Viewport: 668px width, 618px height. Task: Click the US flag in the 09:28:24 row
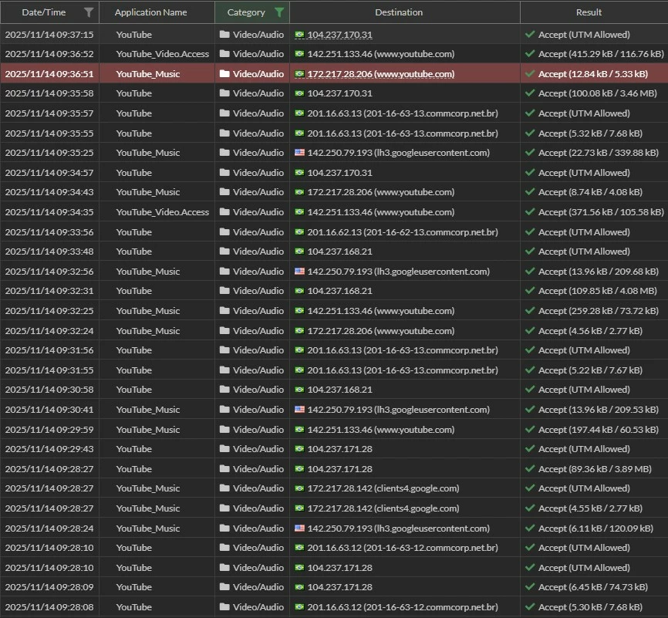click(299, 528)
